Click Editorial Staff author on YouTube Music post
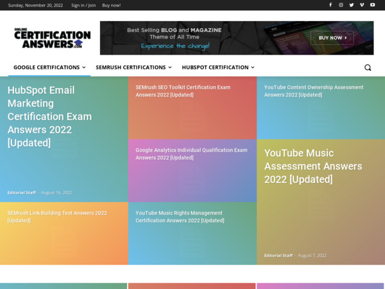The image size is (385, 289). (278, 256)
